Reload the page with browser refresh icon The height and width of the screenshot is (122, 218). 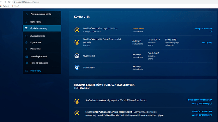(x=9, y=2)
